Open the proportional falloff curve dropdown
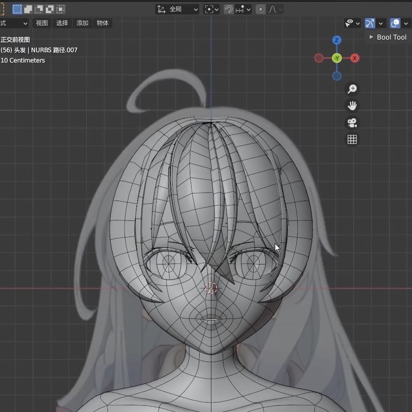The width and height of the screenshot is (412, 412). [x=275, y=9]
